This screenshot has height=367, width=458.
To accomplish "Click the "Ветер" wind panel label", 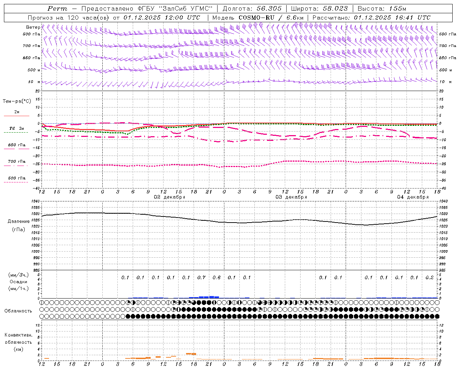I will point(33,27).
